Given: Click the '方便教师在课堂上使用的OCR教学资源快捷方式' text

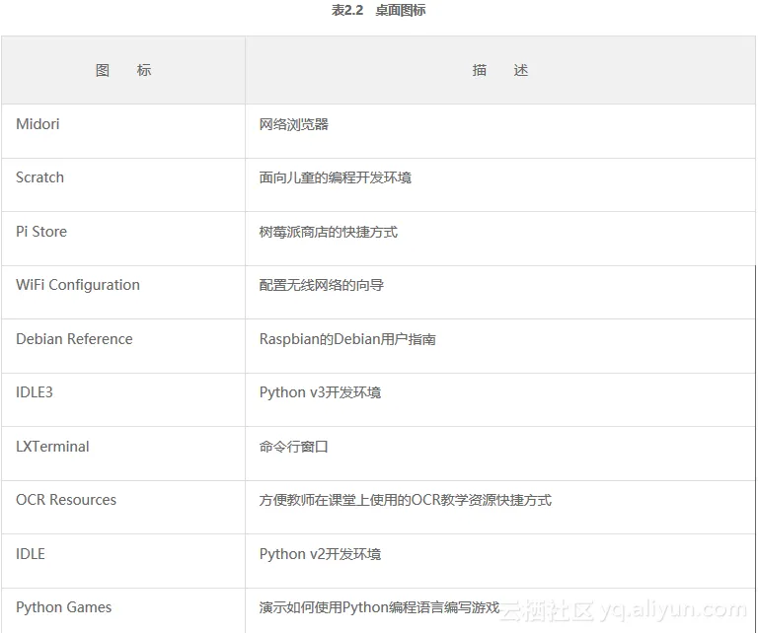Looking at the screenshot, I should [x=405, y=500].
